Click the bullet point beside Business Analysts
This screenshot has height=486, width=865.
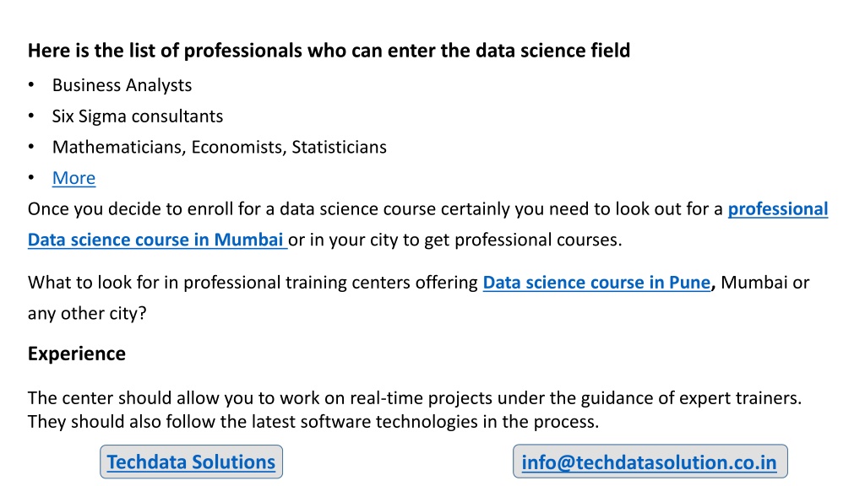tap(31, 85)
